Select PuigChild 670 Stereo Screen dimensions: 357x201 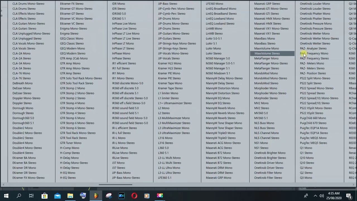(313, 123)
